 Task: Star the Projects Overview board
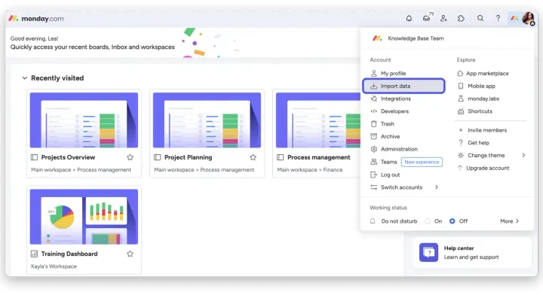point(130,157)
